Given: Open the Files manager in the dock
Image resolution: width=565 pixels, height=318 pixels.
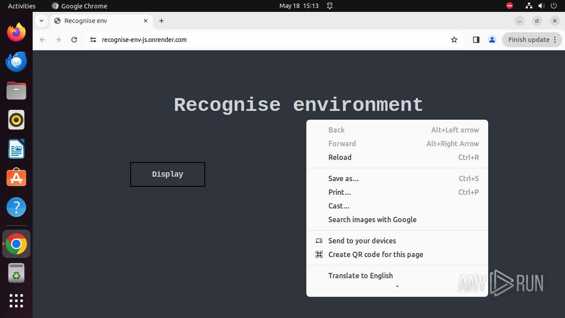Looking at the screenshot, I should pos(16,91).
